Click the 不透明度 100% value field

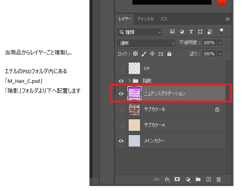(209, 43)
